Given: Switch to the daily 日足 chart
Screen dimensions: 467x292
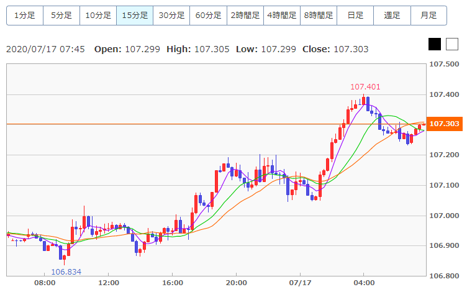Looking at the screenshot, I should (355, 15).
